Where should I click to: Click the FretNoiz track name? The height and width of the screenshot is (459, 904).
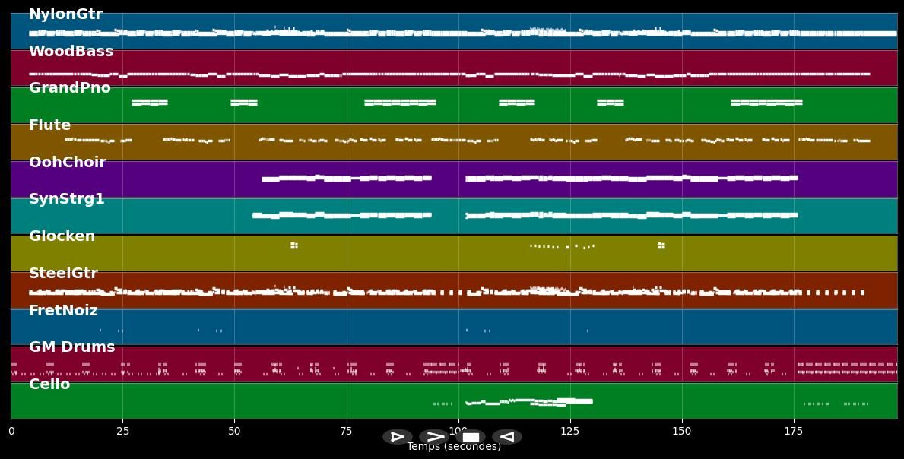(63, 311)
